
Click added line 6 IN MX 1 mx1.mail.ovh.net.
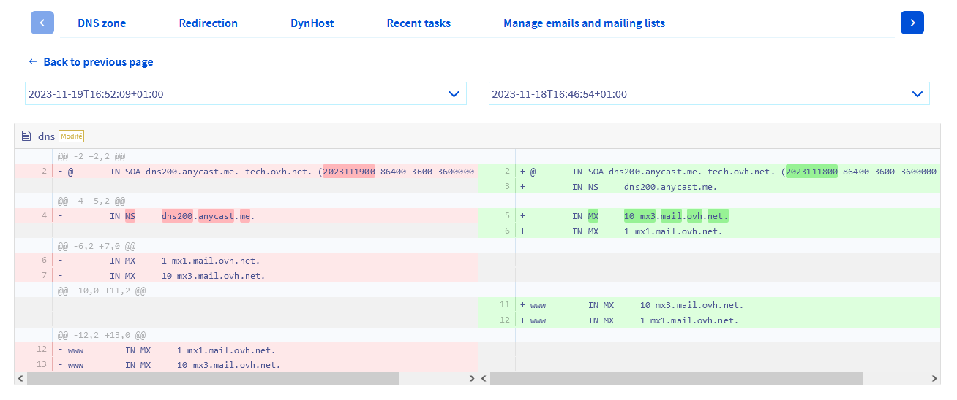709,231
